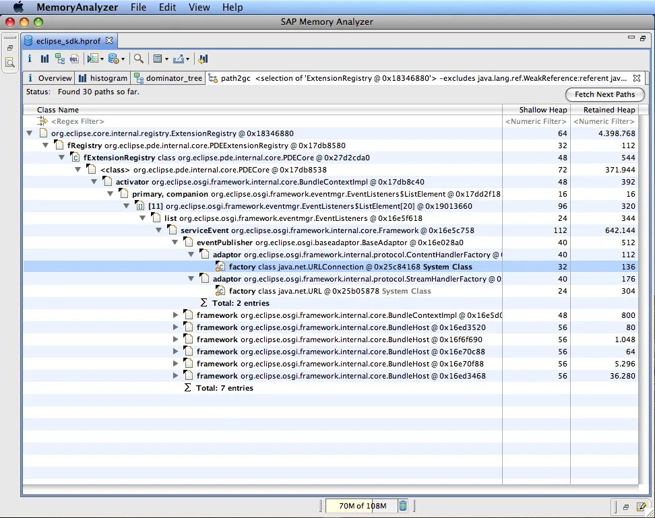
Task: Sort by Shallow Heap column header
Action: tap(536, 110)
